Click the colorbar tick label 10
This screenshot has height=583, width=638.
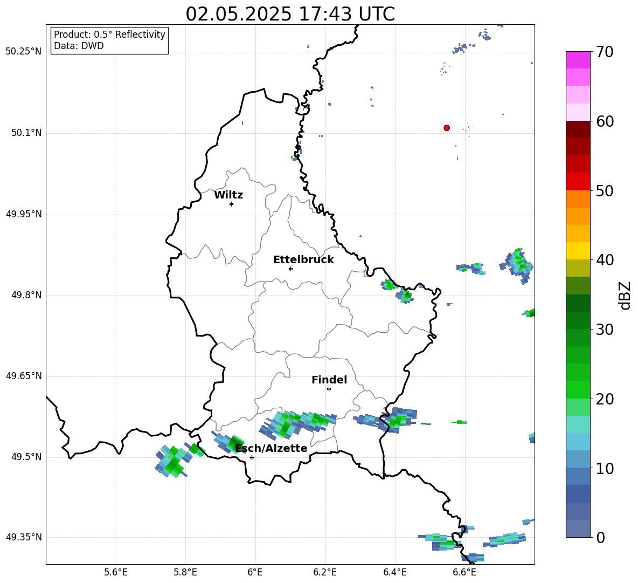[605, 469]
